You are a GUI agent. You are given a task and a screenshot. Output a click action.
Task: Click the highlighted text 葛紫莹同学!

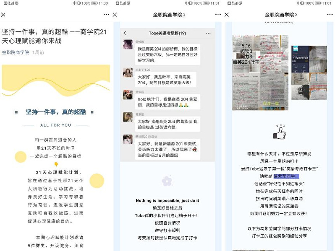(x=286, y=176)
